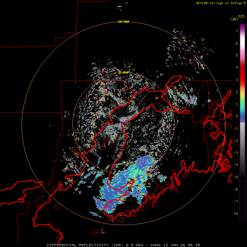Click the -4 value on color scale
The image size is (247, 247).
pyautogui.click(x=236, y=165)
